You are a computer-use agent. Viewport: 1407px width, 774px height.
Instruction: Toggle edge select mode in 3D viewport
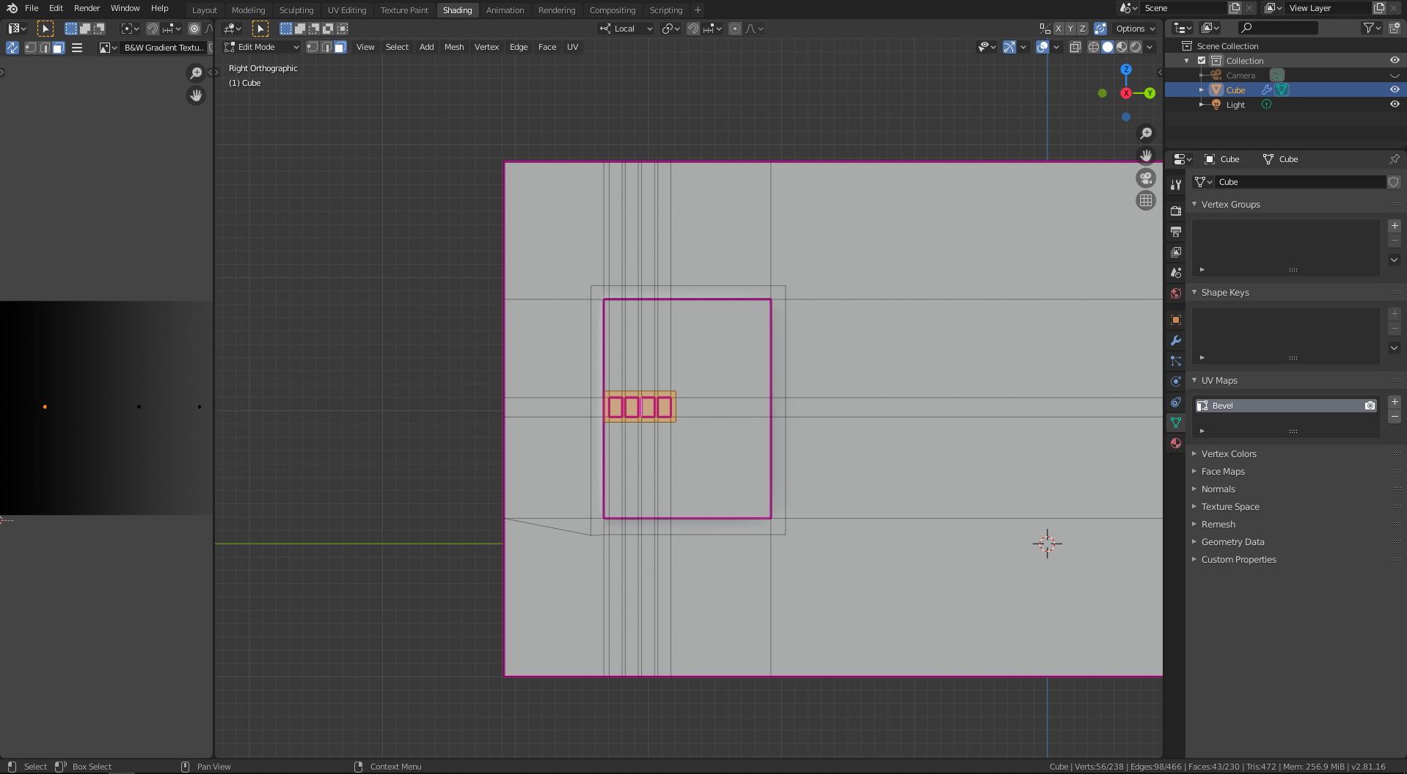pyautogui.click(x=326, y=47)
